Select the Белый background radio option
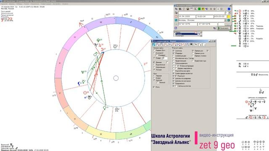The image size is (269, 151). click(154, 78)
